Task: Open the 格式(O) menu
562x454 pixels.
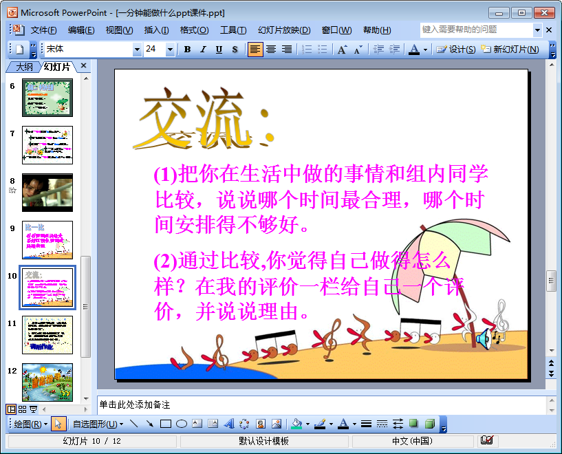Action: (x=194, y=30)
